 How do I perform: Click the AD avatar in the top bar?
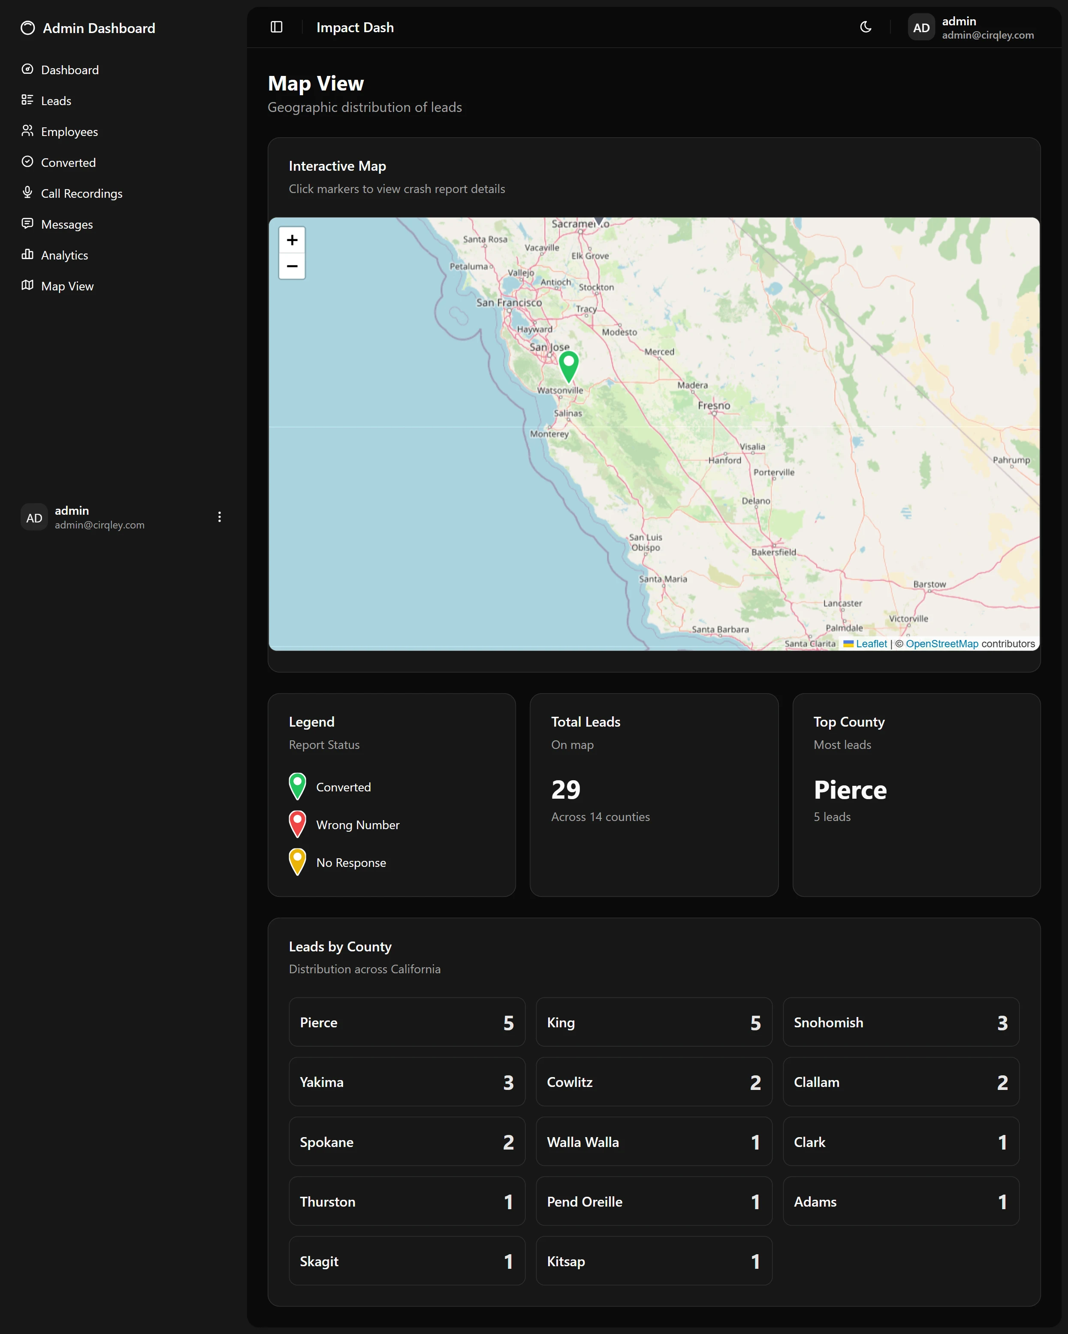pos(921,27)
